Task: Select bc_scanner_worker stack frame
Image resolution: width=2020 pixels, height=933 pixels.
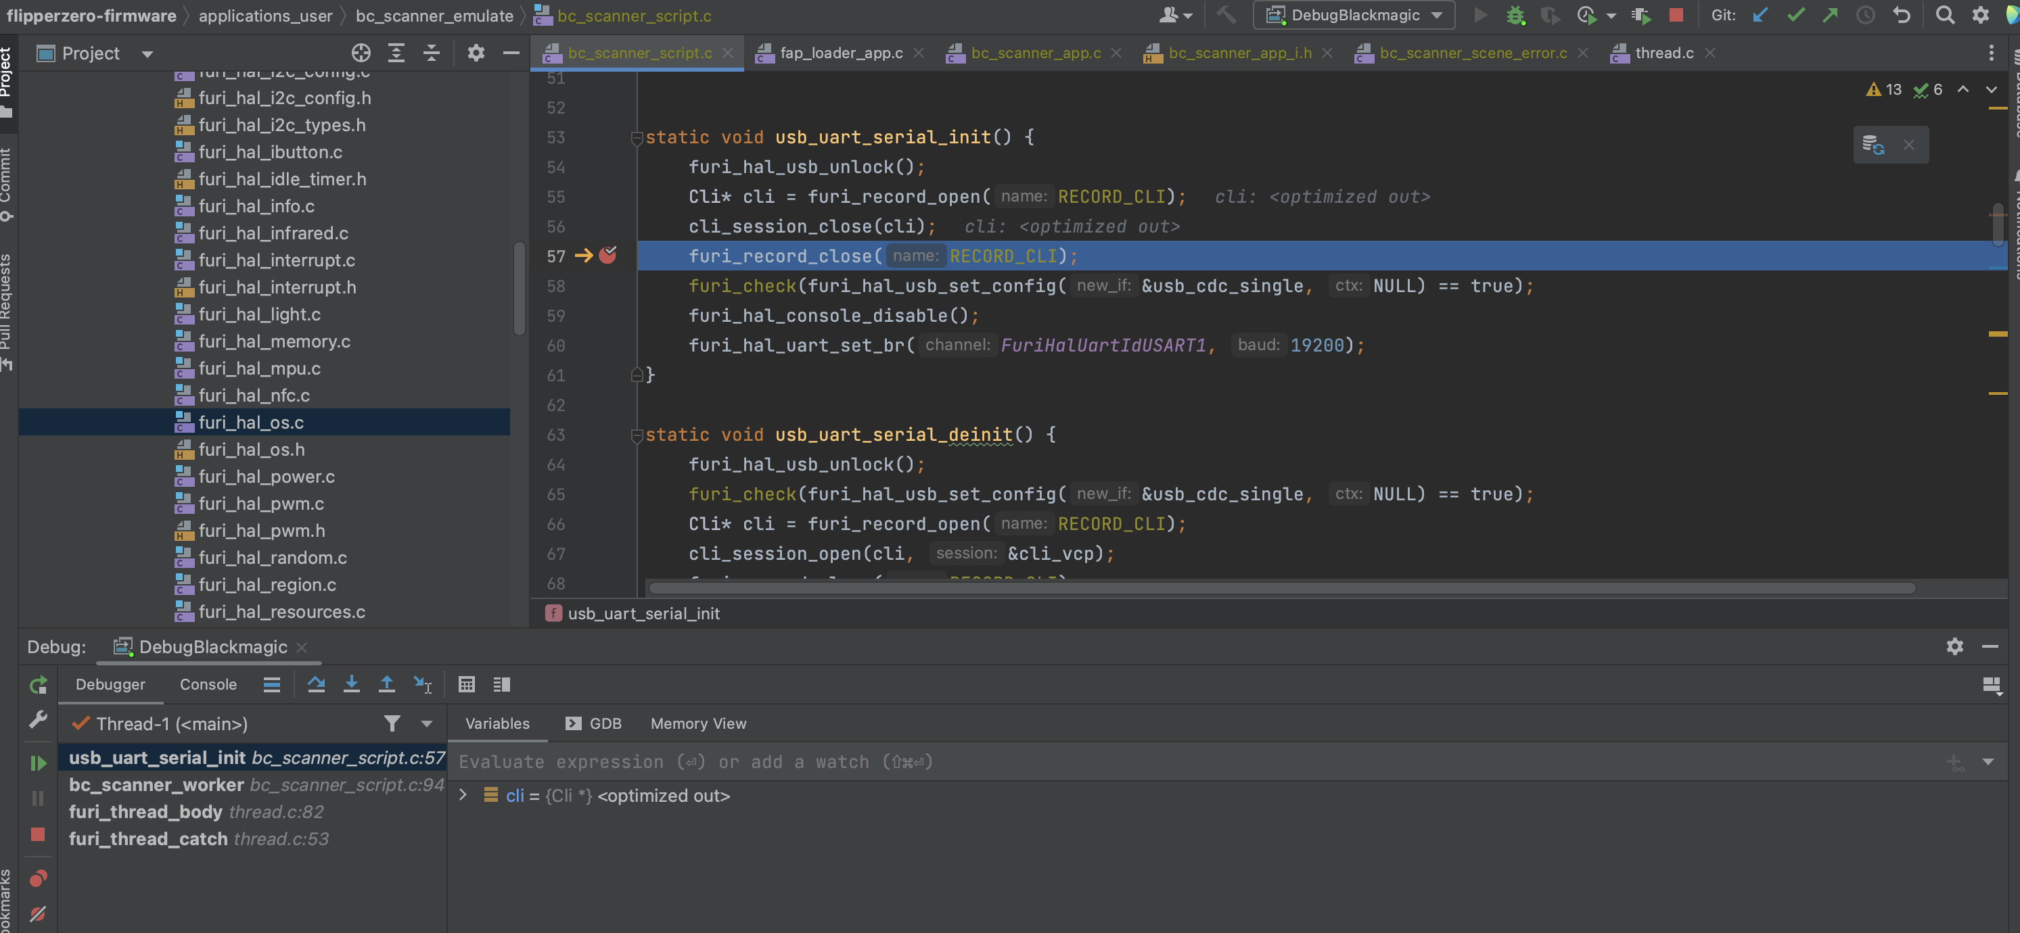Action: 157,784
